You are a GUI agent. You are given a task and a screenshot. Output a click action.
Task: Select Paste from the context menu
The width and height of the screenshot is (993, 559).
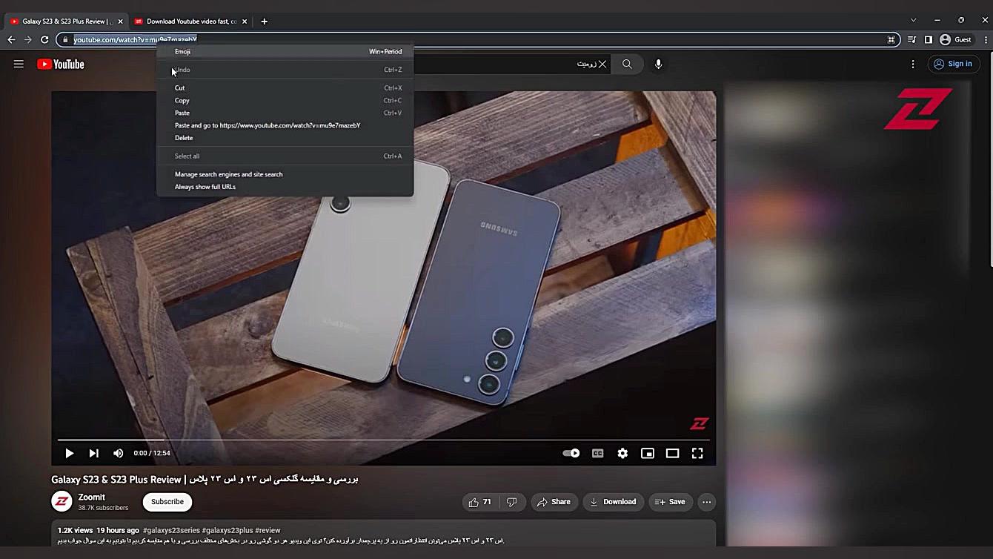pyautogui.click(x=182, y=113)
